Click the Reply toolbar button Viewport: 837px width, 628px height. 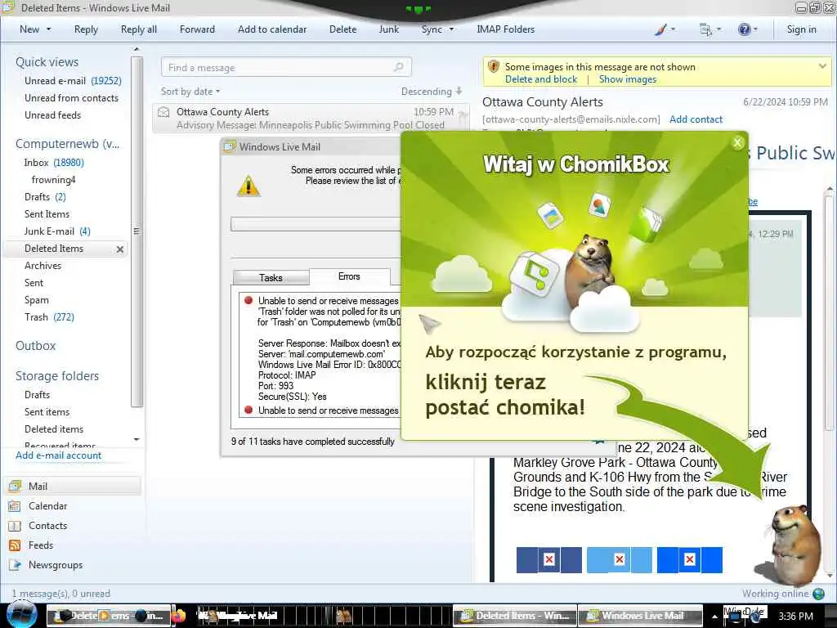pyautogui.click(x=86, y=30)
